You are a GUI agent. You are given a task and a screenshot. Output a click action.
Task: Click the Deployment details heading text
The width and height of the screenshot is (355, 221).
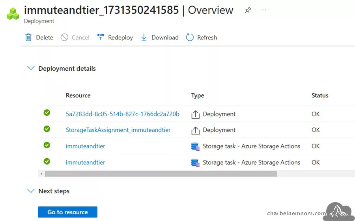click(x=67, y=69)
